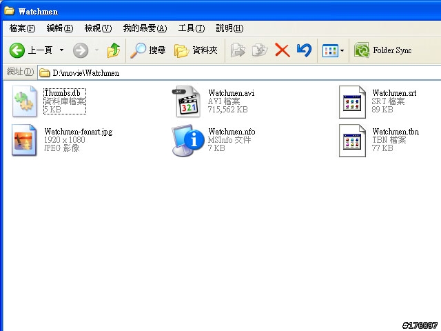This screenshot has width=441, height=331.
Task: Click the 715,562 KB size text
Action: coord(228,110)
